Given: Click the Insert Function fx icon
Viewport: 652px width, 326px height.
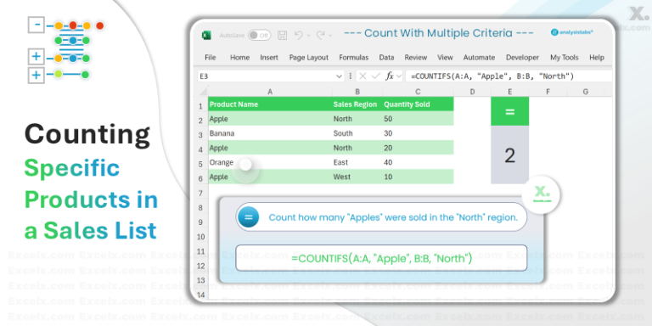Looking at the screenshot, I should coord(390,76).
